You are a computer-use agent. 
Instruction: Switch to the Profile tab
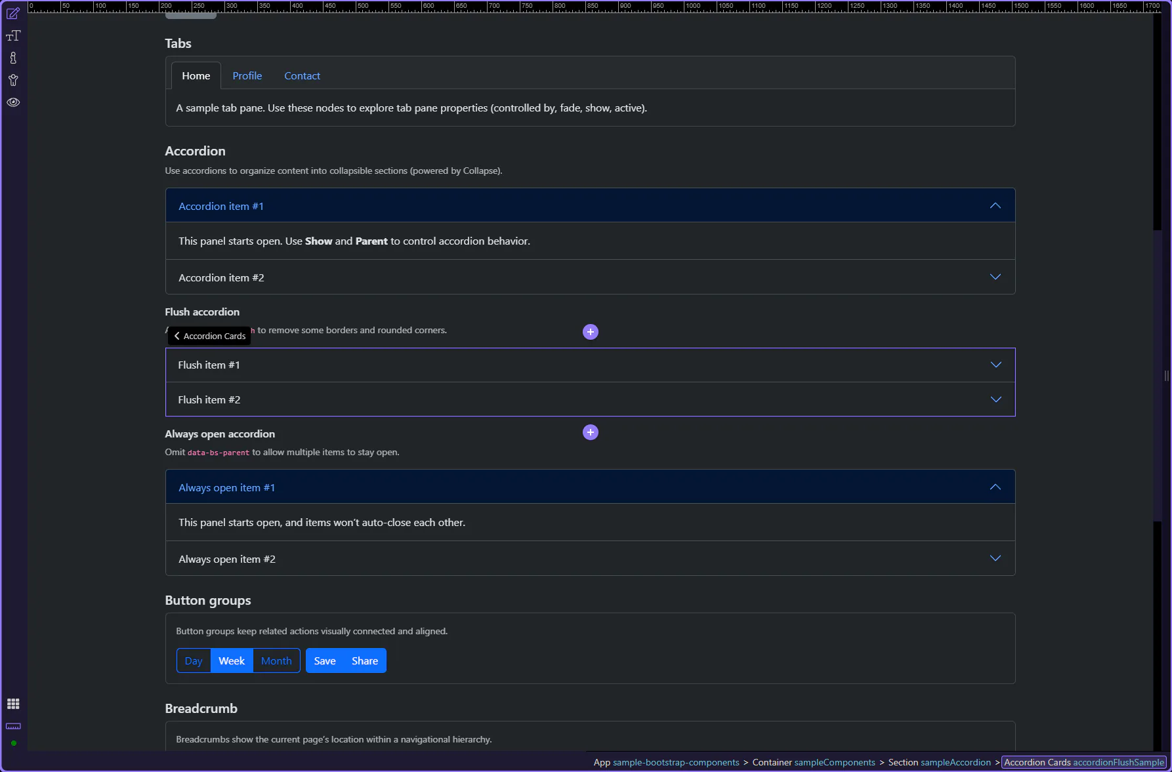click(x=247, y=76)
